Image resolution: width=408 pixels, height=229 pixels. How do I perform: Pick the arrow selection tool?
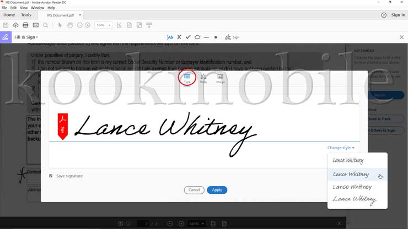click(x=60, y=25)
